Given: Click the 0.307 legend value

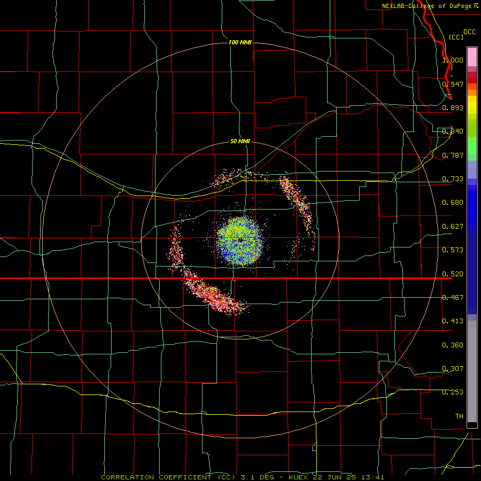Looking at the screenshot, I should tap(453, 369).
